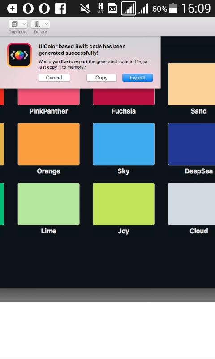Tap the Facebook status bar icon
Viewport: 215px width, 359px height.
pyautogui.click(x=60, y=9)
